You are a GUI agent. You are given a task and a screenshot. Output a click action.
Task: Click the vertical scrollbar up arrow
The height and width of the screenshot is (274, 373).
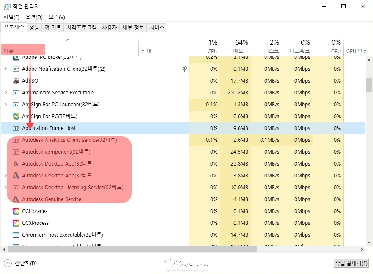[x=369, y=60]
